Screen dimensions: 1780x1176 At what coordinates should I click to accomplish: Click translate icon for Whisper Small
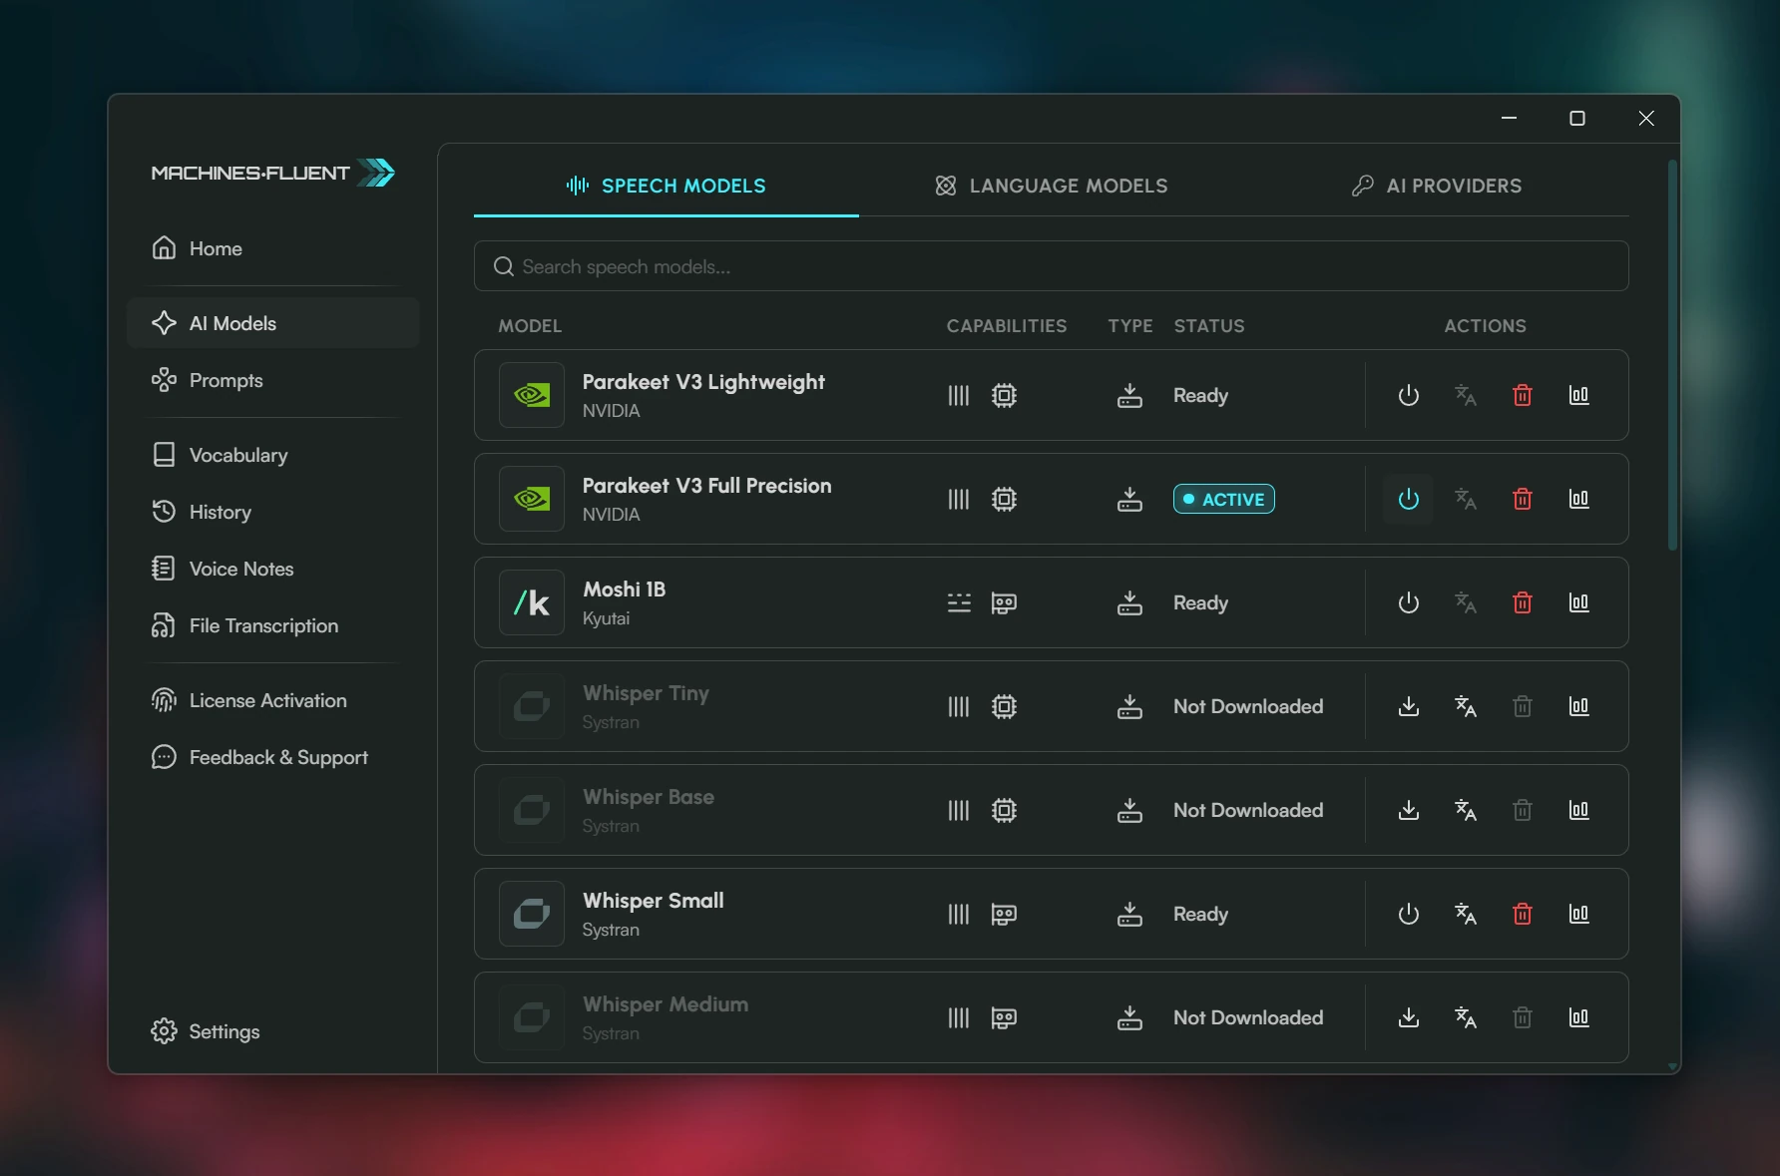tap(1465, 914)
